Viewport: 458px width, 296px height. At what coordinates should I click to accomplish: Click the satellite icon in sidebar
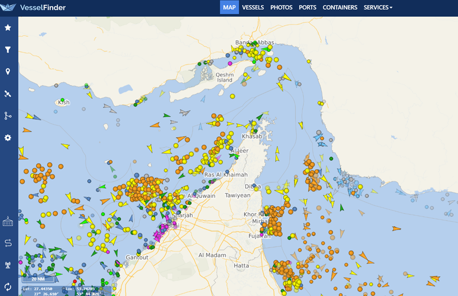(8, 94)
